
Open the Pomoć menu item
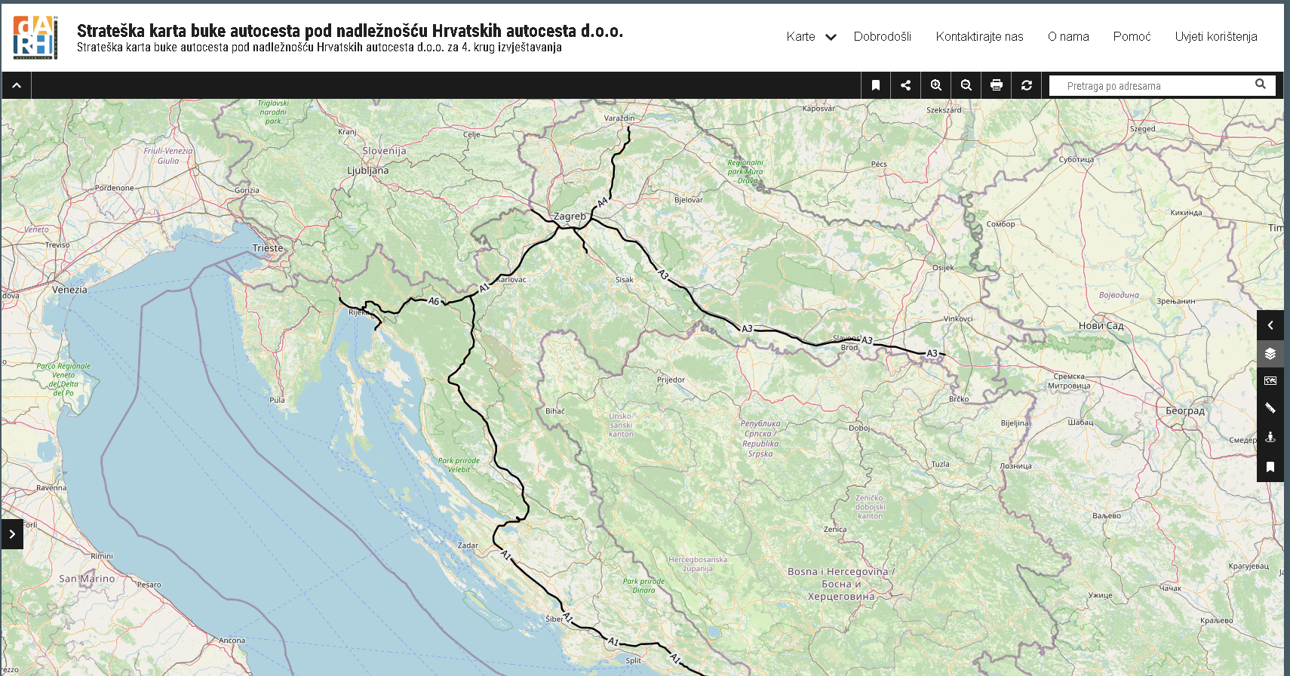(1132, 36)
